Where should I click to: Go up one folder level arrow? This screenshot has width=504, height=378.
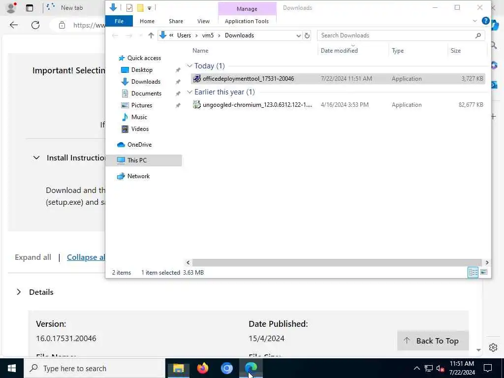point(151,35)
